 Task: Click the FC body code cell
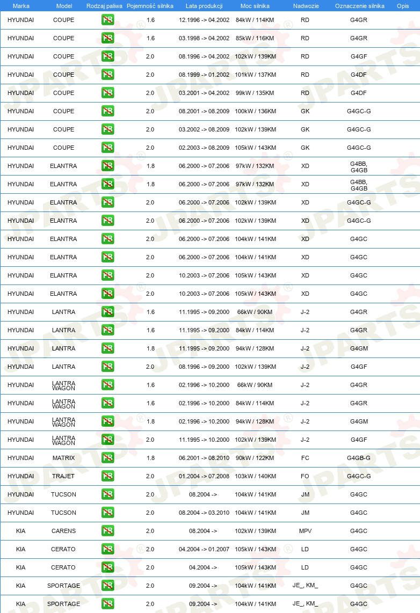tap(305, 458)
